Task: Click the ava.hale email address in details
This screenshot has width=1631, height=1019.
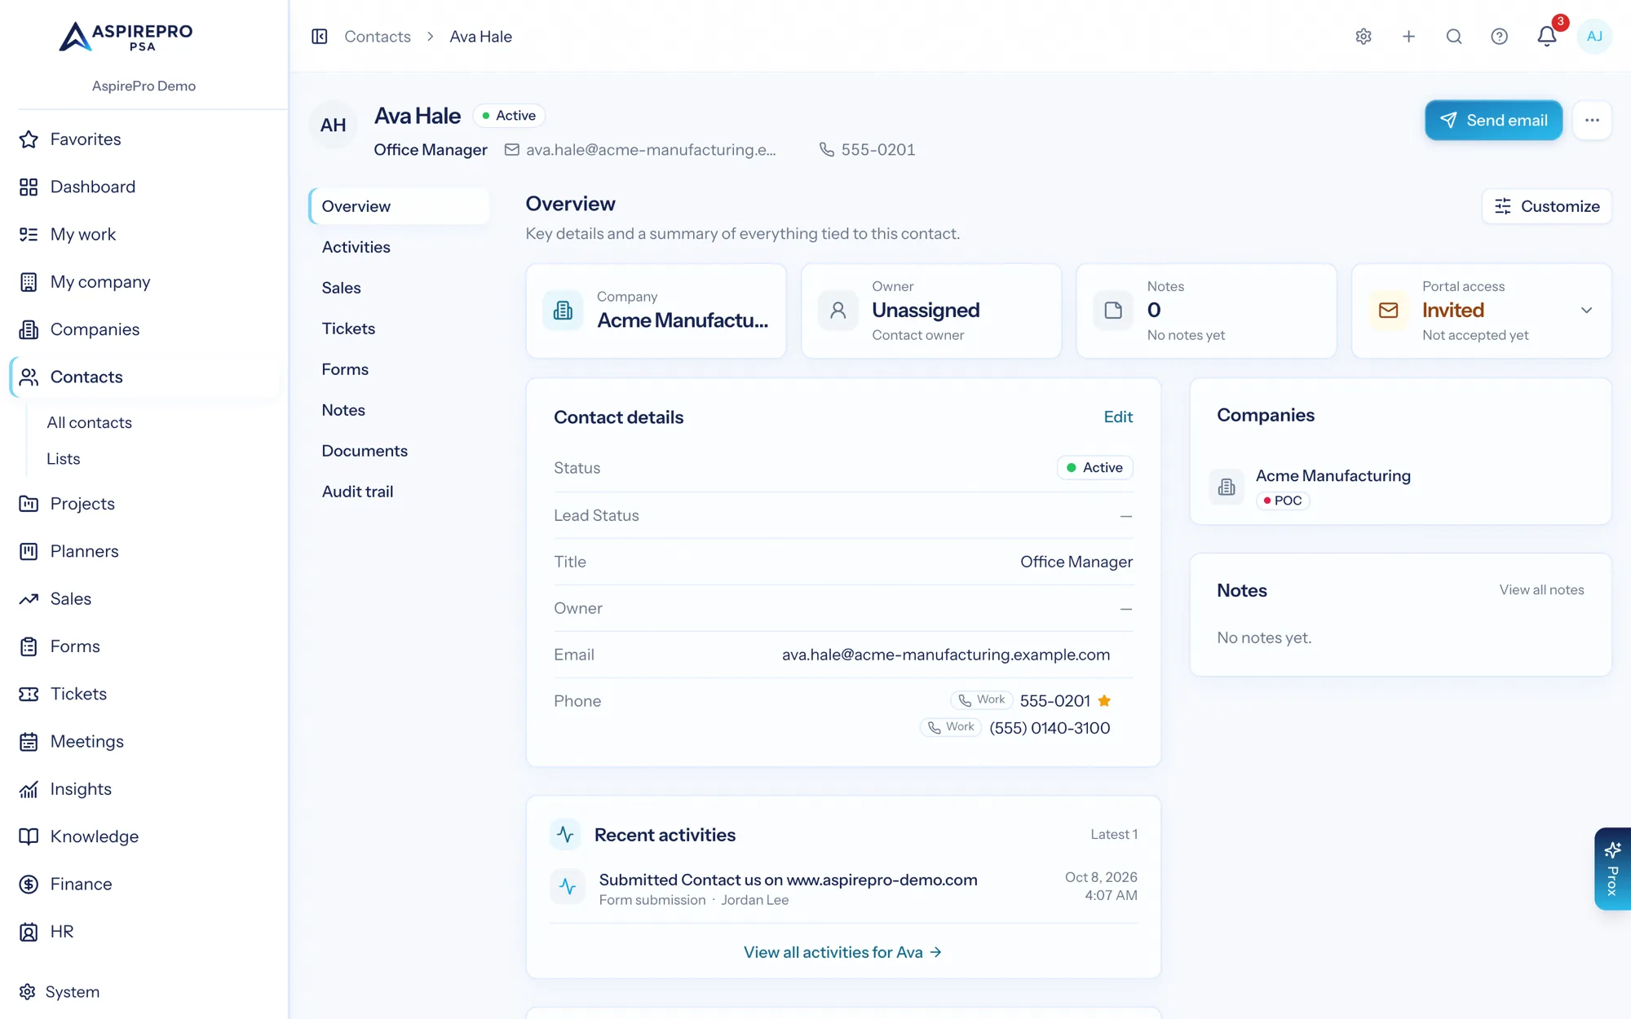Action: tap(946, 655)
